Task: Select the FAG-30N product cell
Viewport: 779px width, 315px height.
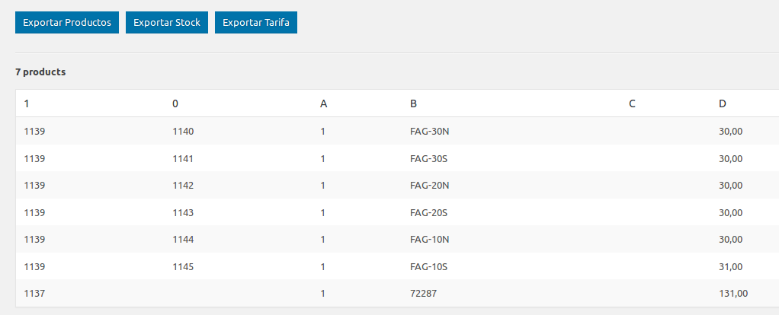Action: pyautogui.click(x=430, y=132)
